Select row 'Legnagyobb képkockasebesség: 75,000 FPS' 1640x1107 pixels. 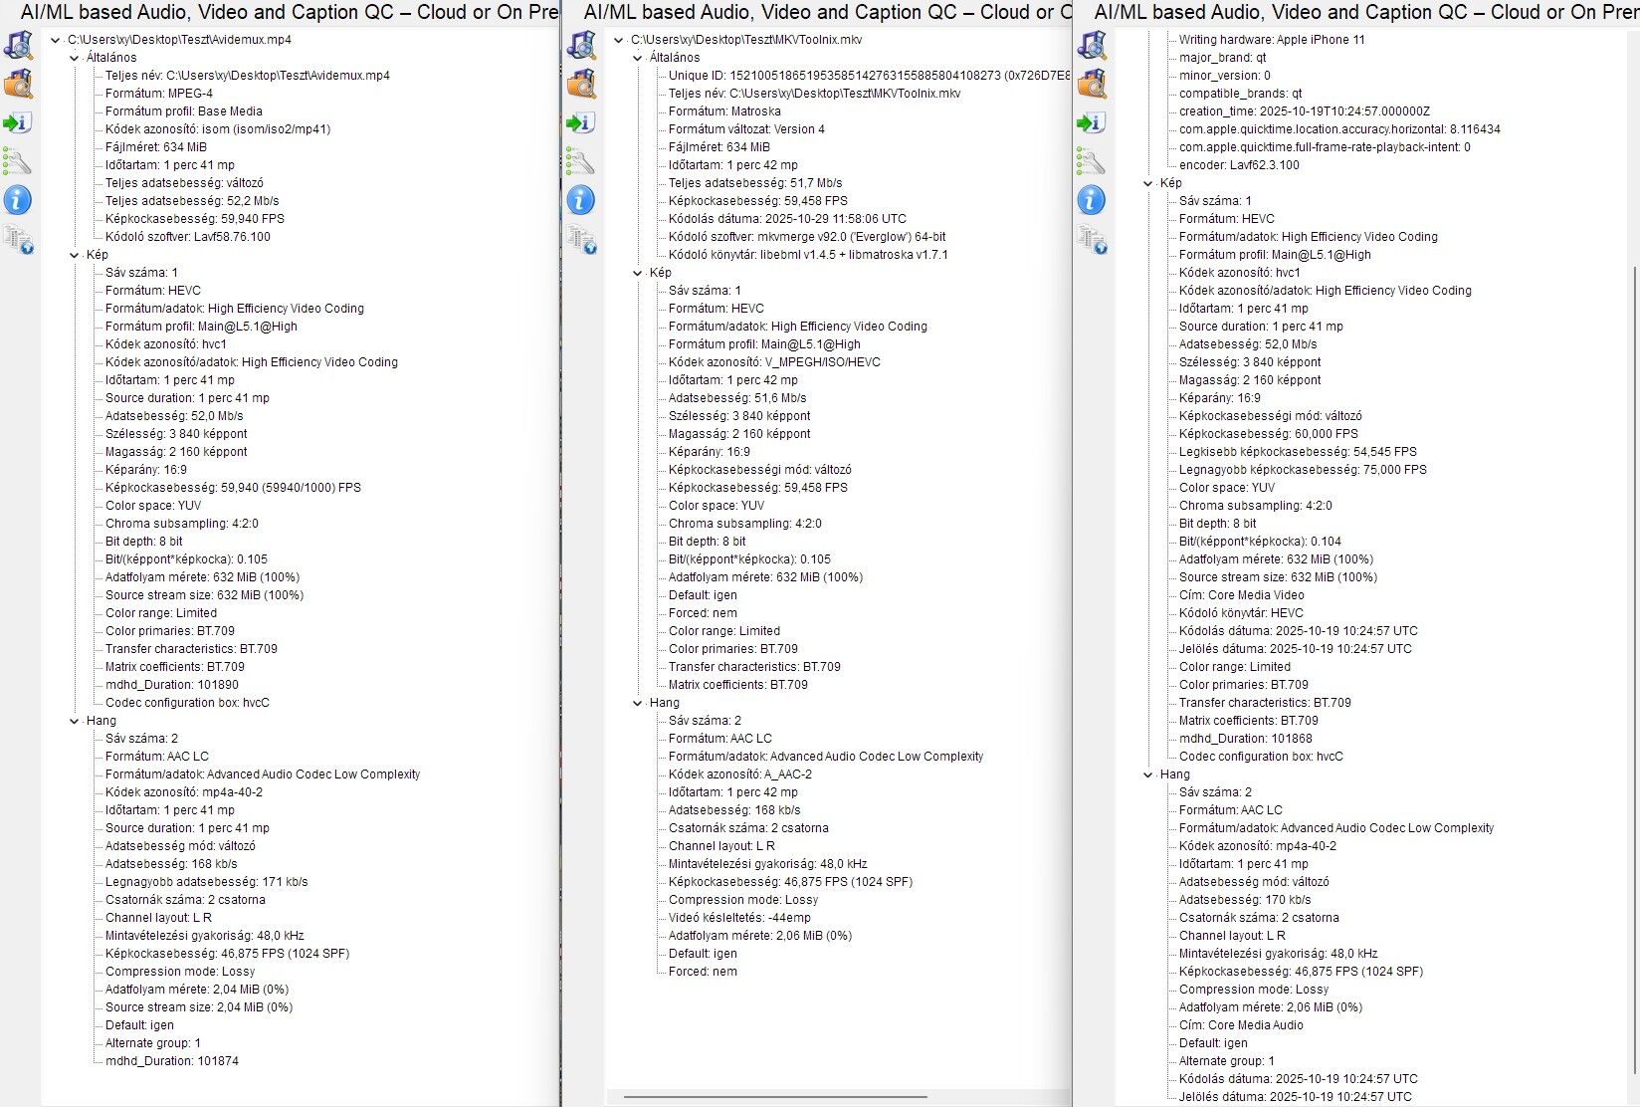(x=1303, y=470)
